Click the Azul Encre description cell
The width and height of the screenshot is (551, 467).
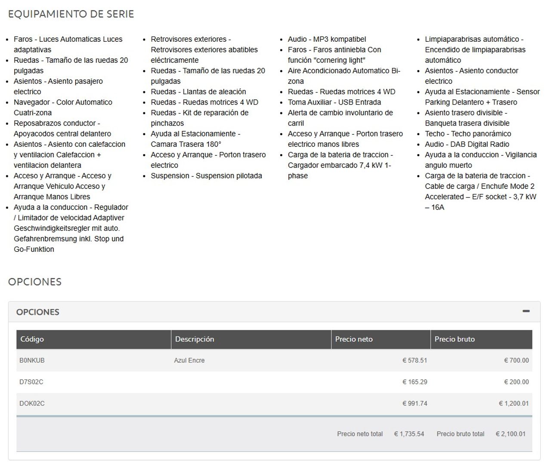[189, 360]
